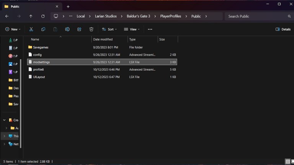Switch to large thumbnails view in status bar
This screenshot has width=294, height=165.
pyautogui.click(x=291, y=162)
